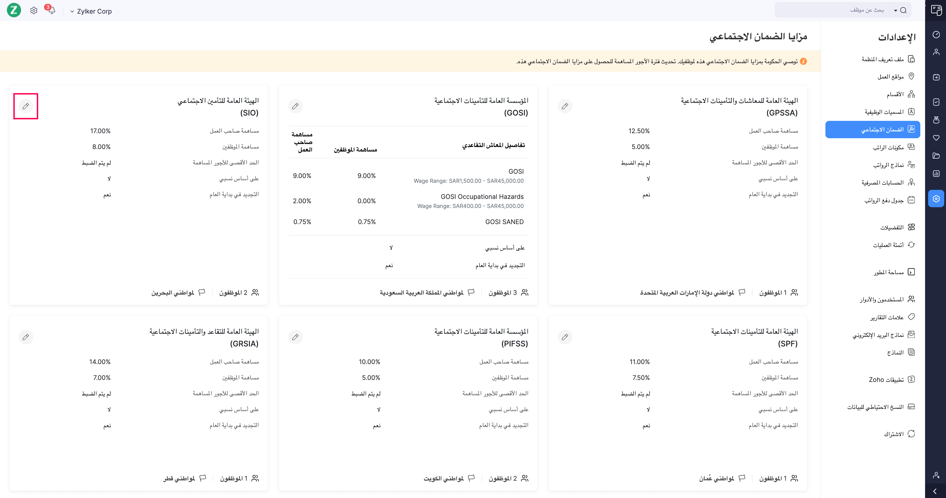Image resolution: width=946 pixels, height=498 pixels.
Task: Collapse the navigation rail with bottom chevron
Action: pyautogui.click(x=935, y=491)
